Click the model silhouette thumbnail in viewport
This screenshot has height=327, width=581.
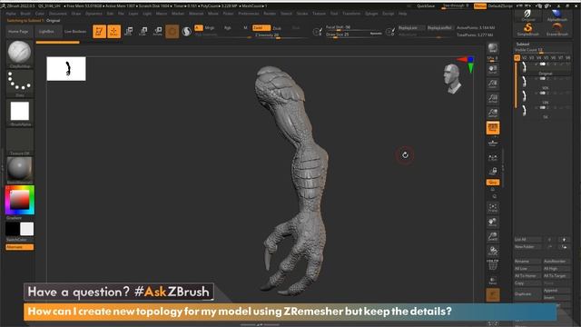(66, 69)
